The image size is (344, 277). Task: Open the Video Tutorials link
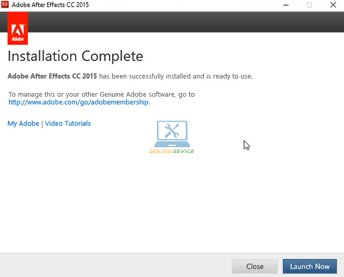tap(68, 124)
